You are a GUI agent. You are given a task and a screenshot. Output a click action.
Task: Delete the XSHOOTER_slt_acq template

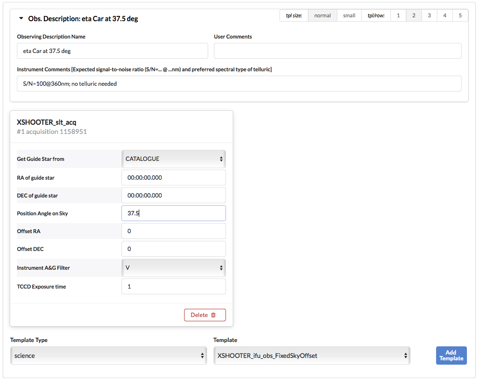(x=205, y=315)
